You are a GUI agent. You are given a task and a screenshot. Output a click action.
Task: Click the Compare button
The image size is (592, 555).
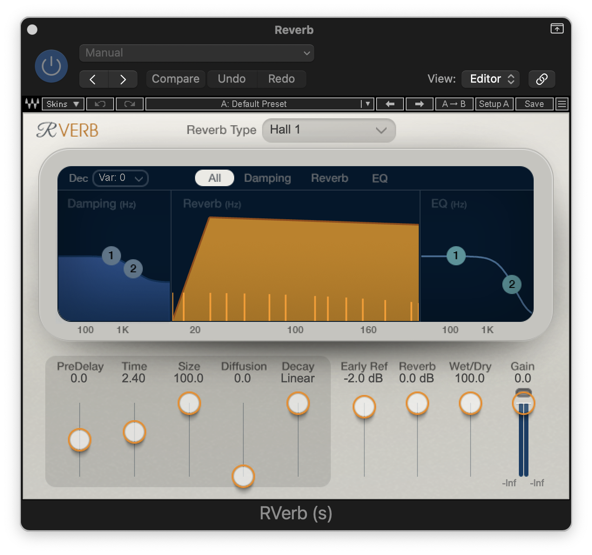coord(175,79)
